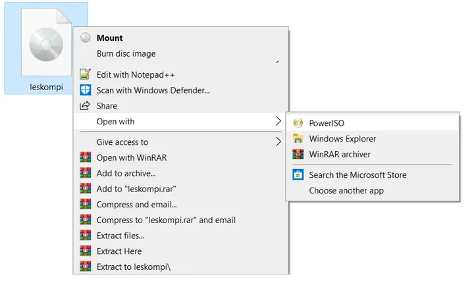Click WinRAR icon beside Extract Here
This screenshot has height=283, width=476.
[x=86, y=251]
